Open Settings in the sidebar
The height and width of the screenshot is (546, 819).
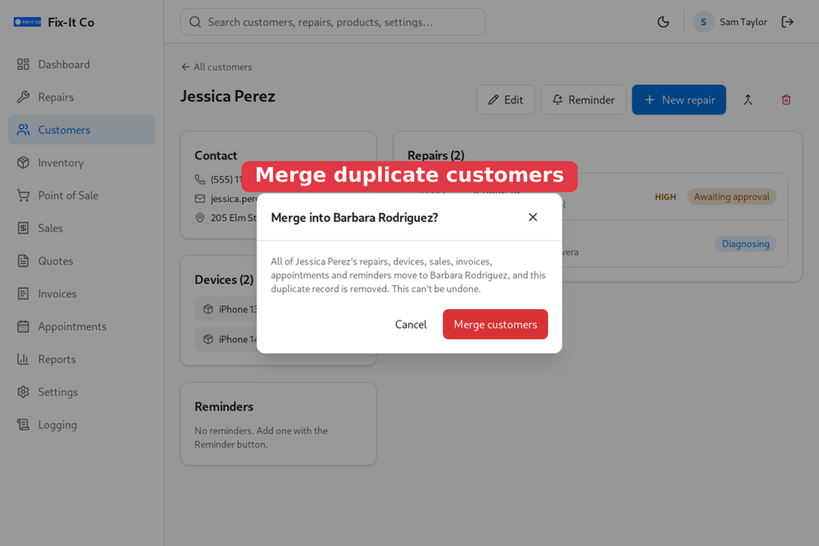point(81,392)
